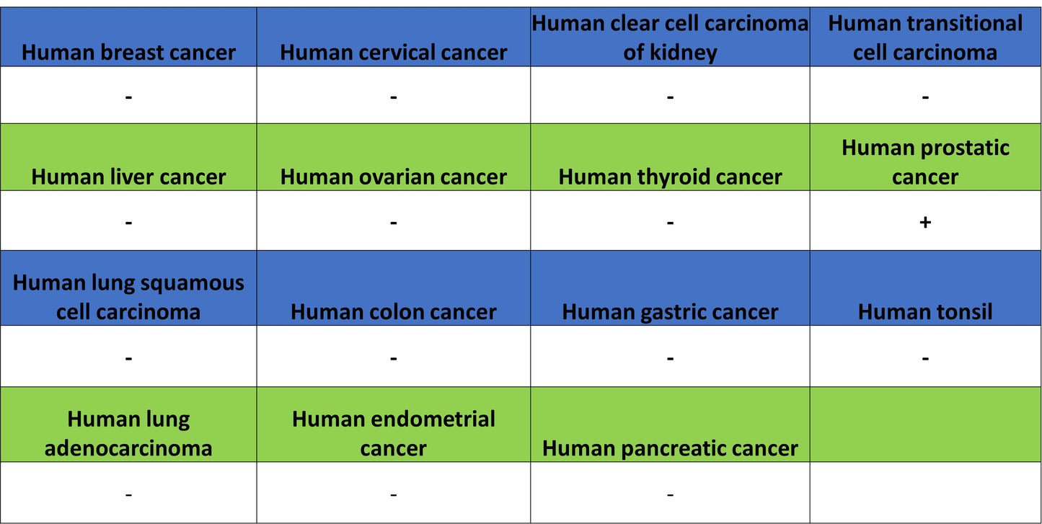
Task: Select the Human gastric cancer cell
Action: tap(670, 288)
